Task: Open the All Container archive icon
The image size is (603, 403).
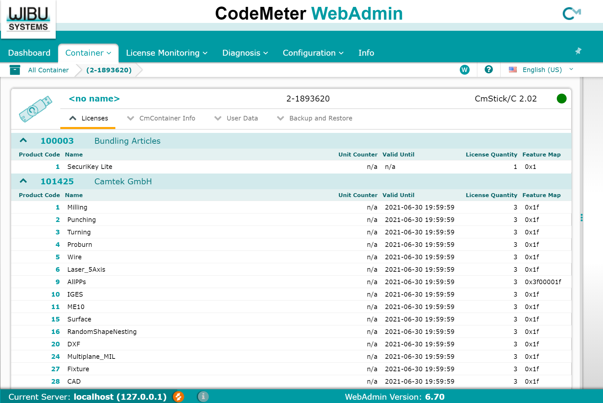Action: click(15, 70)
